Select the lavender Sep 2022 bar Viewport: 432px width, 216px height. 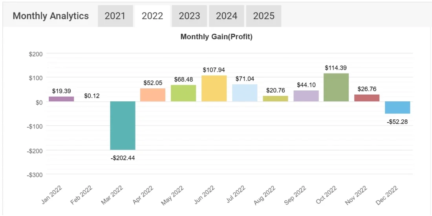coord(306,96)
